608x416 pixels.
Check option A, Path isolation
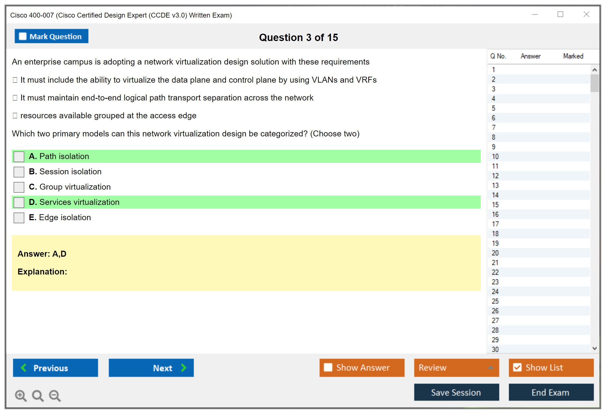(x=19, y=156)
